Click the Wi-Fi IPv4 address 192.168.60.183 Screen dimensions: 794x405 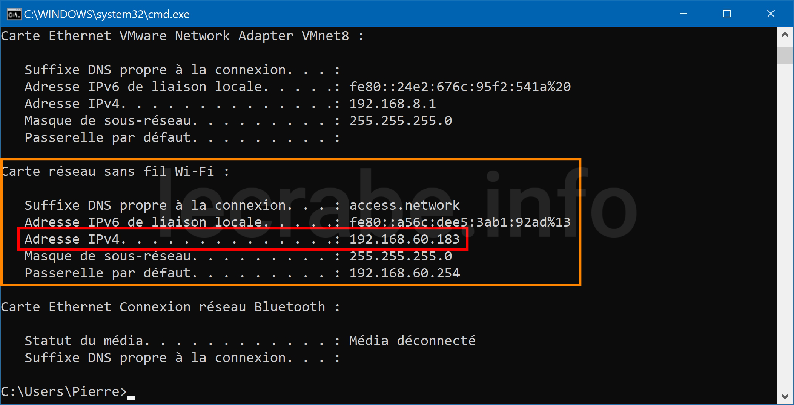pyautogui.click(x=404, y=239)
